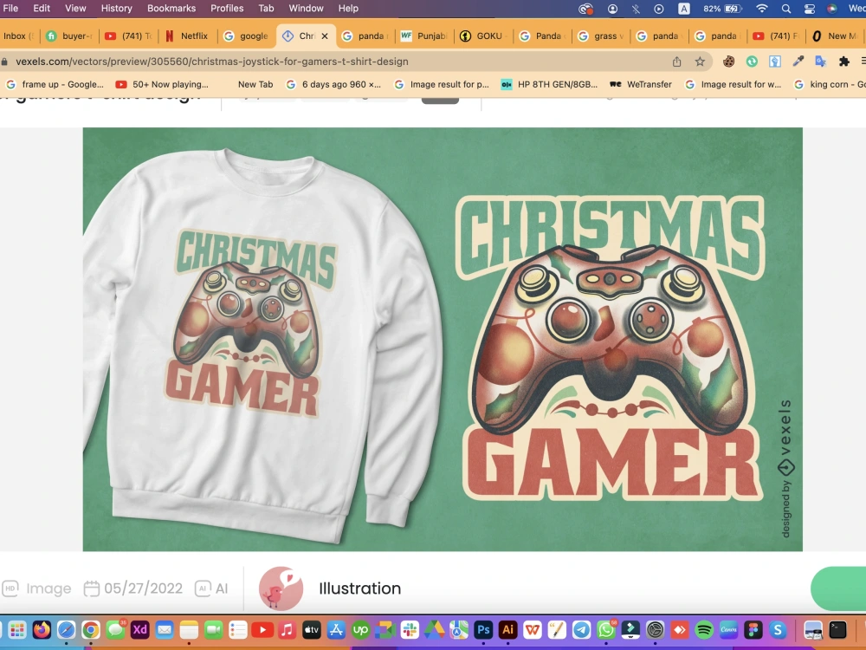This screenshot has width=866, height=650.
Task: Open Upwork app in the dock
Action: click(x=360, y=629)
